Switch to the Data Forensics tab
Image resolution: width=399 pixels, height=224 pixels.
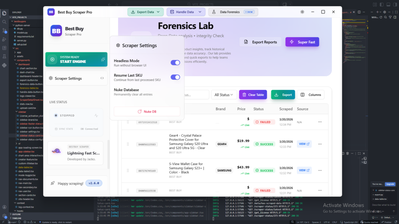(233, 12)
